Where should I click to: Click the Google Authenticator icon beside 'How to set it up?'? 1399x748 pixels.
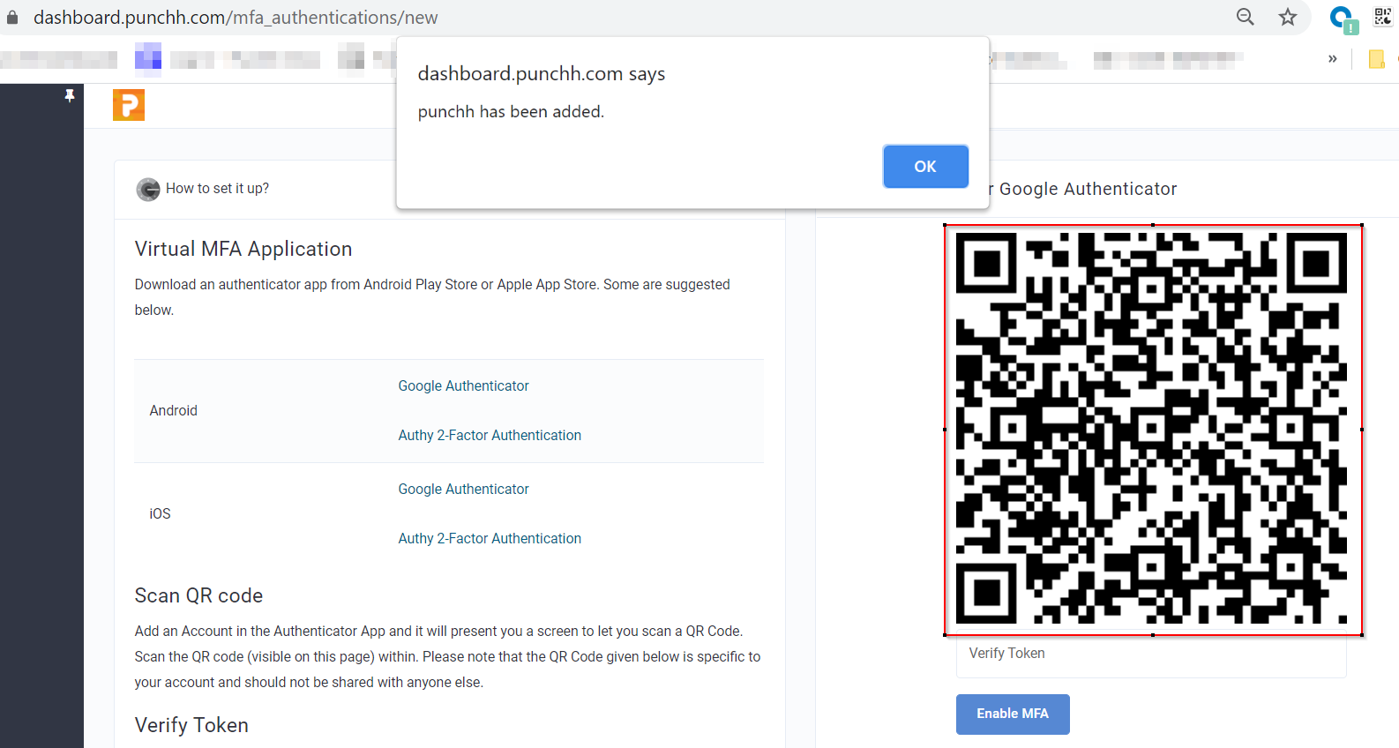pyautogui.click(x=147, y=189)
